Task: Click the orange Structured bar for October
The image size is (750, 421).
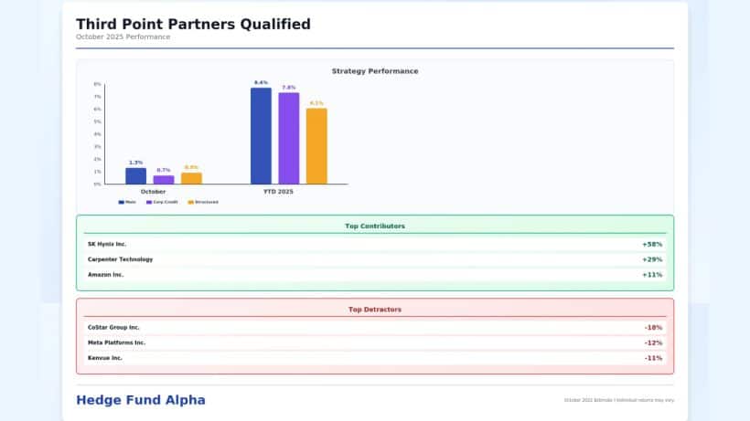Action: pyautogui.click(x=191, y=178)
